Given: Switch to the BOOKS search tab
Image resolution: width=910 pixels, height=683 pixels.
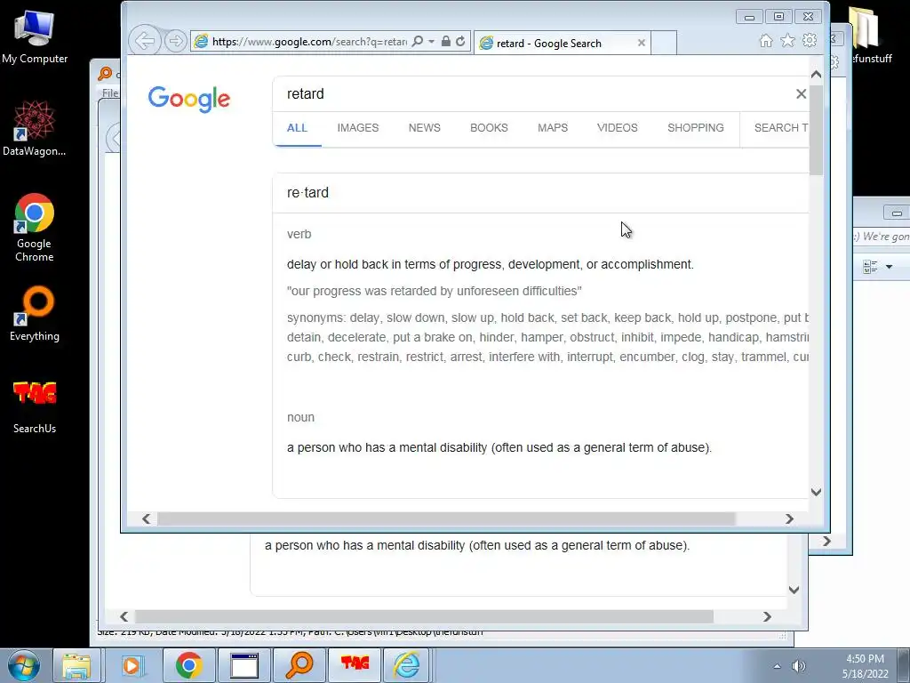Looking at the screenshot, I should 489,128.
